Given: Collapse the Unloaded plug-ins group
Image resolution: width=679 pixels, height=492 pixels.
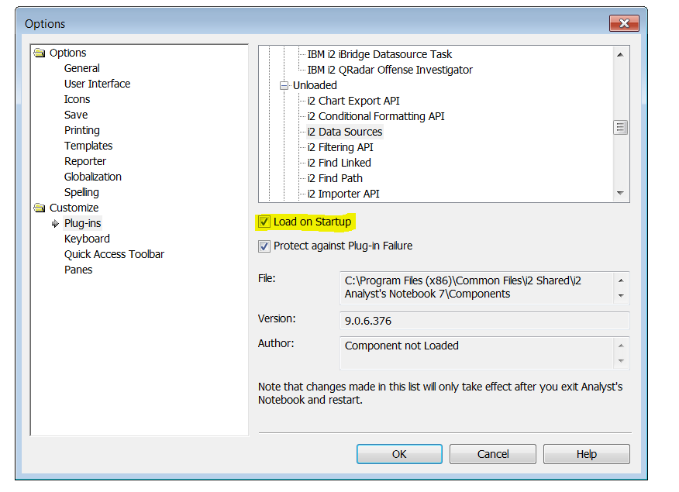Looking at the screenshot, I should pos(284,85).
